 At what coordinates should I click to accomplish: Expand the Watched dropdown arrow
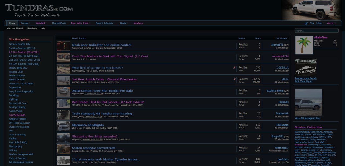point(46,23)
